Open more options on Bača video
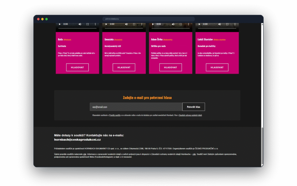Image resolution: width=297 pixels, height=186 pixels. coord(95,24)
